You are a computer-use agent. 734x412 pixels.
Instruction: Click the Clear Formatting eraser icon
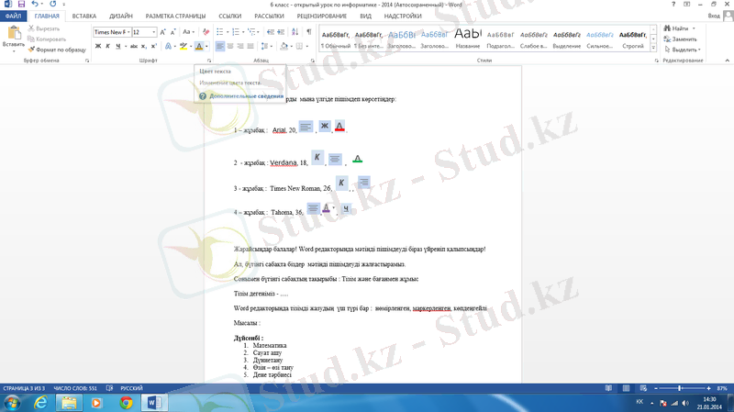pos(204,32)
